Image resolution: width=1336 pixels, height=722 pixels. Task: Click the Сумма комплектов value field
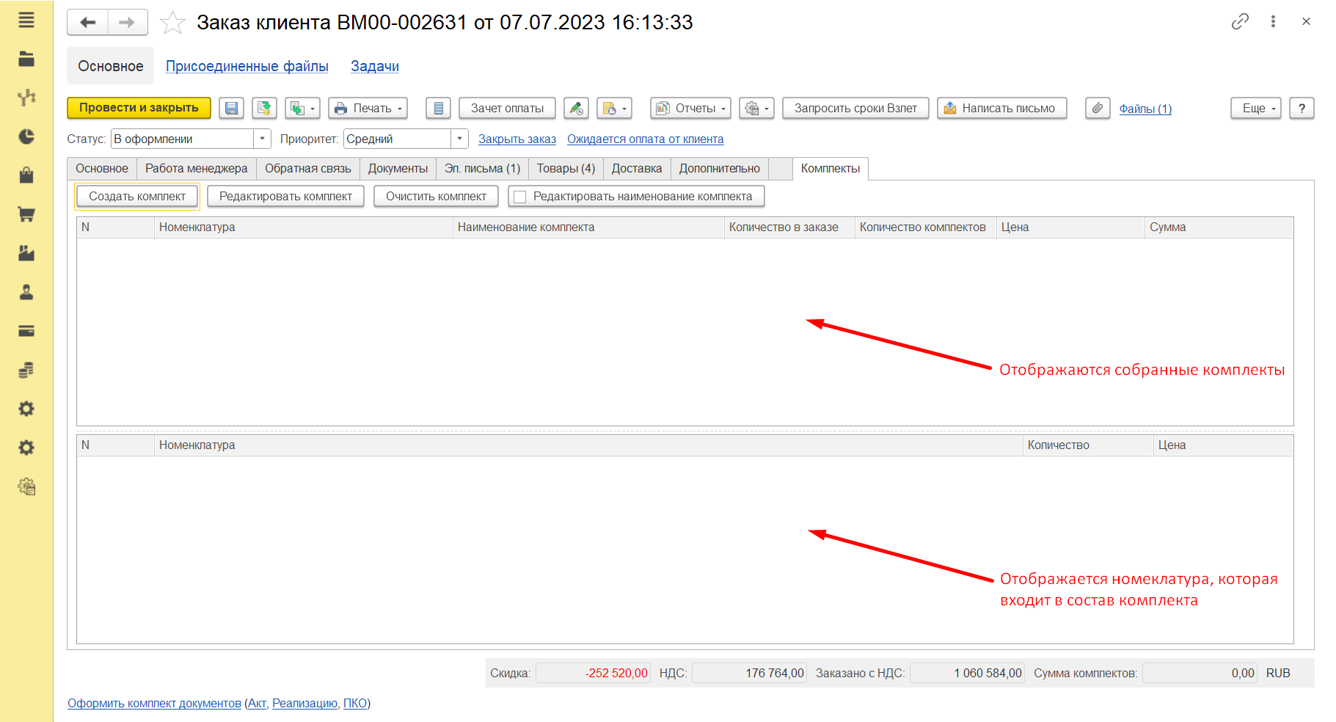[1200, 673]
